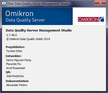
Task: Click the "QA:" label
Action: [8, 72]
